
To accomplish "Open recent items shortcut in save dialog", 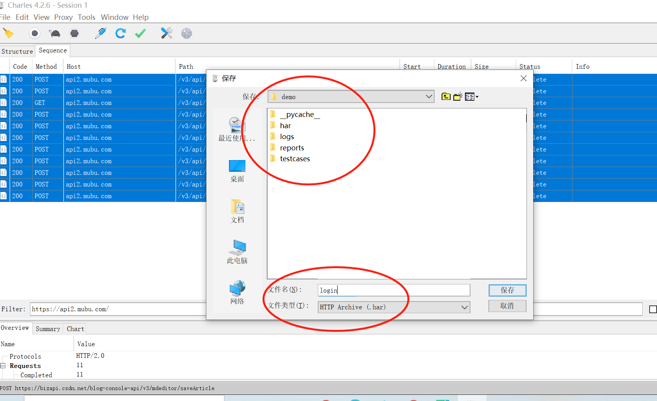I will click(x=237, y=129).
